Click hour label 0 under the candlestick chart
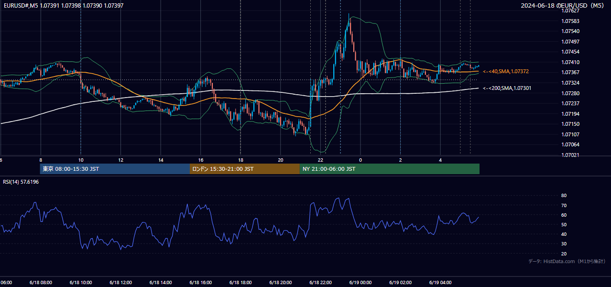This screenshot has width=611, height=287. point(360,160)
